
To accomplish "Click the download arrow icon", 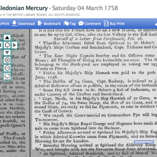I will pos(14,24).
